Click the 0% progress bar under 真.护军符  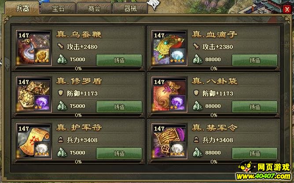[x=78, y=161]
